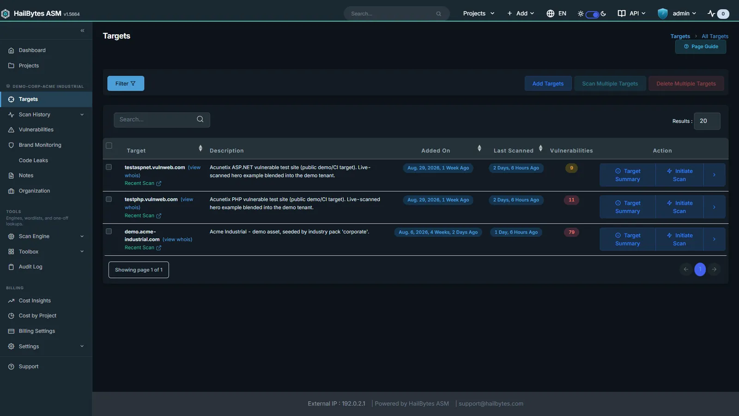Screen dimensions: 739x416
Task: Select the testphp.vulnweb.com row checkbox
Action: point(109,199)
